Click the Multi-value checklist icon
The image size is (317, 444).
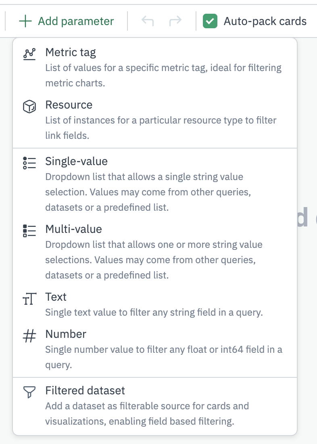[x=29, y=230]
